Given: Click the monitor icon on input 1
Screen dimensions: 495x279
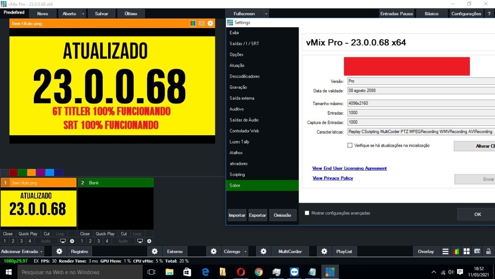Looking at the screenshot, I should click(63, 241).
